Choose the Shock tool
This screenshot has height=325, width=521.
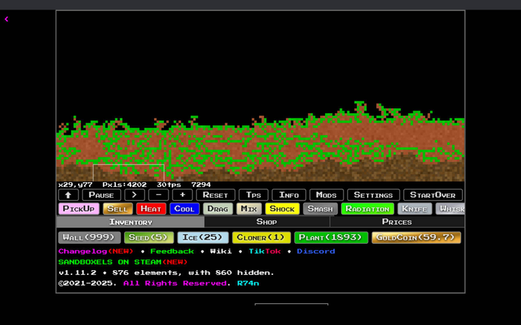[282, 209]
